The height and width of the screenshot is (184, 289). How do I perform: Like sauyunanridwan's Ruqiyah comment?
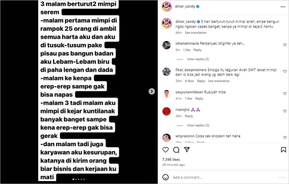click(x=285, y=94)
